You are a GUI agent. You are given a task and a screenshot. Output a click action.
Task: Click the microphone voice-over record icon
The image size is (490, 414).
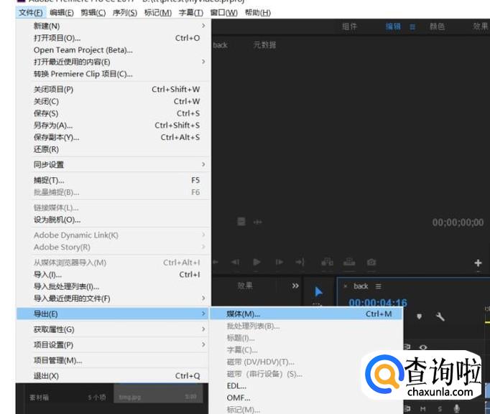click(456, 408)
